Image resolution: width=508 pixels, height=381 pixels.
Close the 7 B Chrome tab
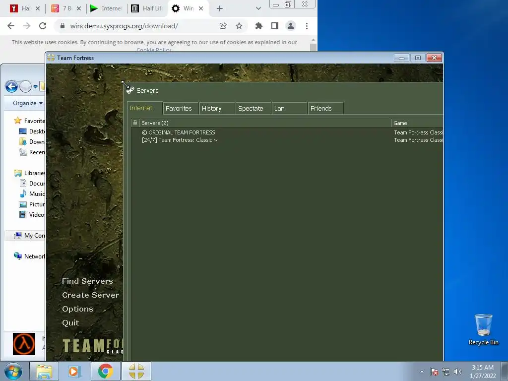[79, 8]
